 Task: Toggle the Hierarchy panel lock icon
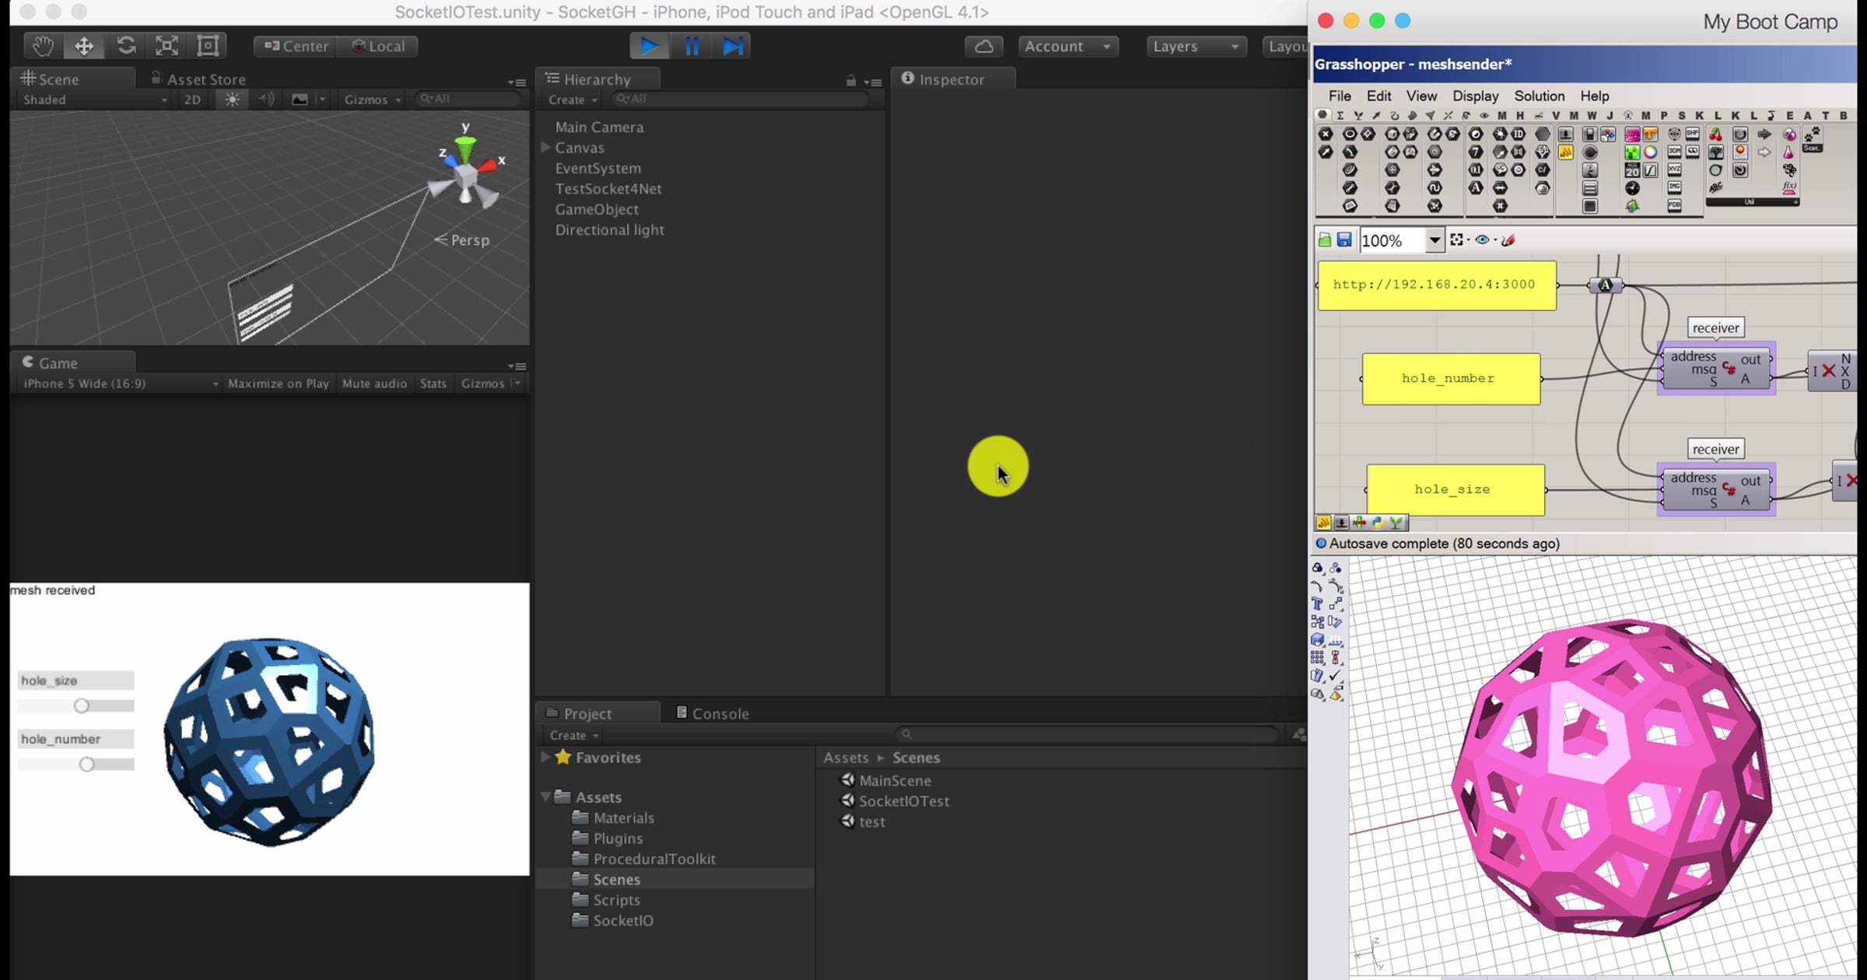click(851, 81)
